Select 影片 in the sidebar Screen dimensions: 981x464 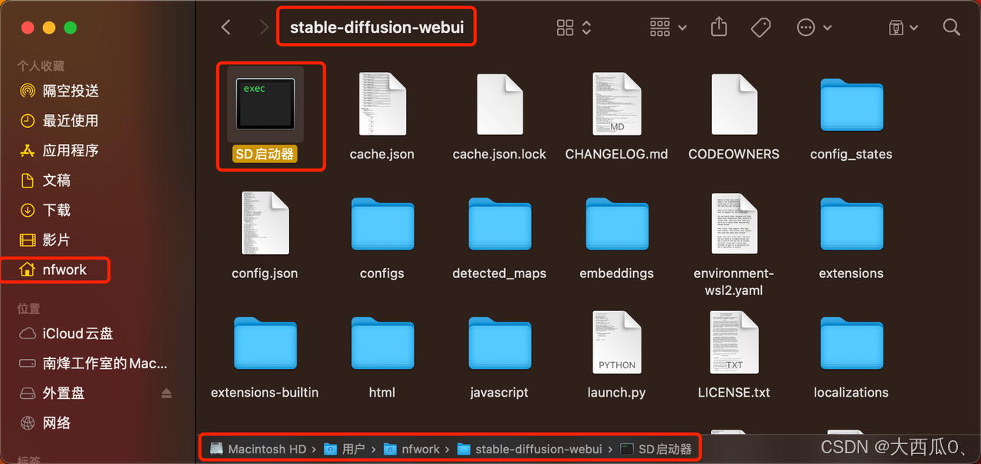coord(45,240)
